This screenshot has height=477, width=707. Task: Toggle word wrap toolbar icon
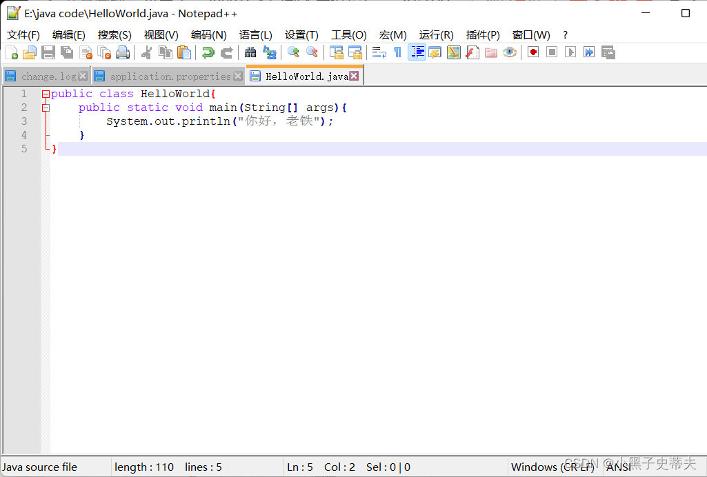pyautogui.click(x=379, y=52)
